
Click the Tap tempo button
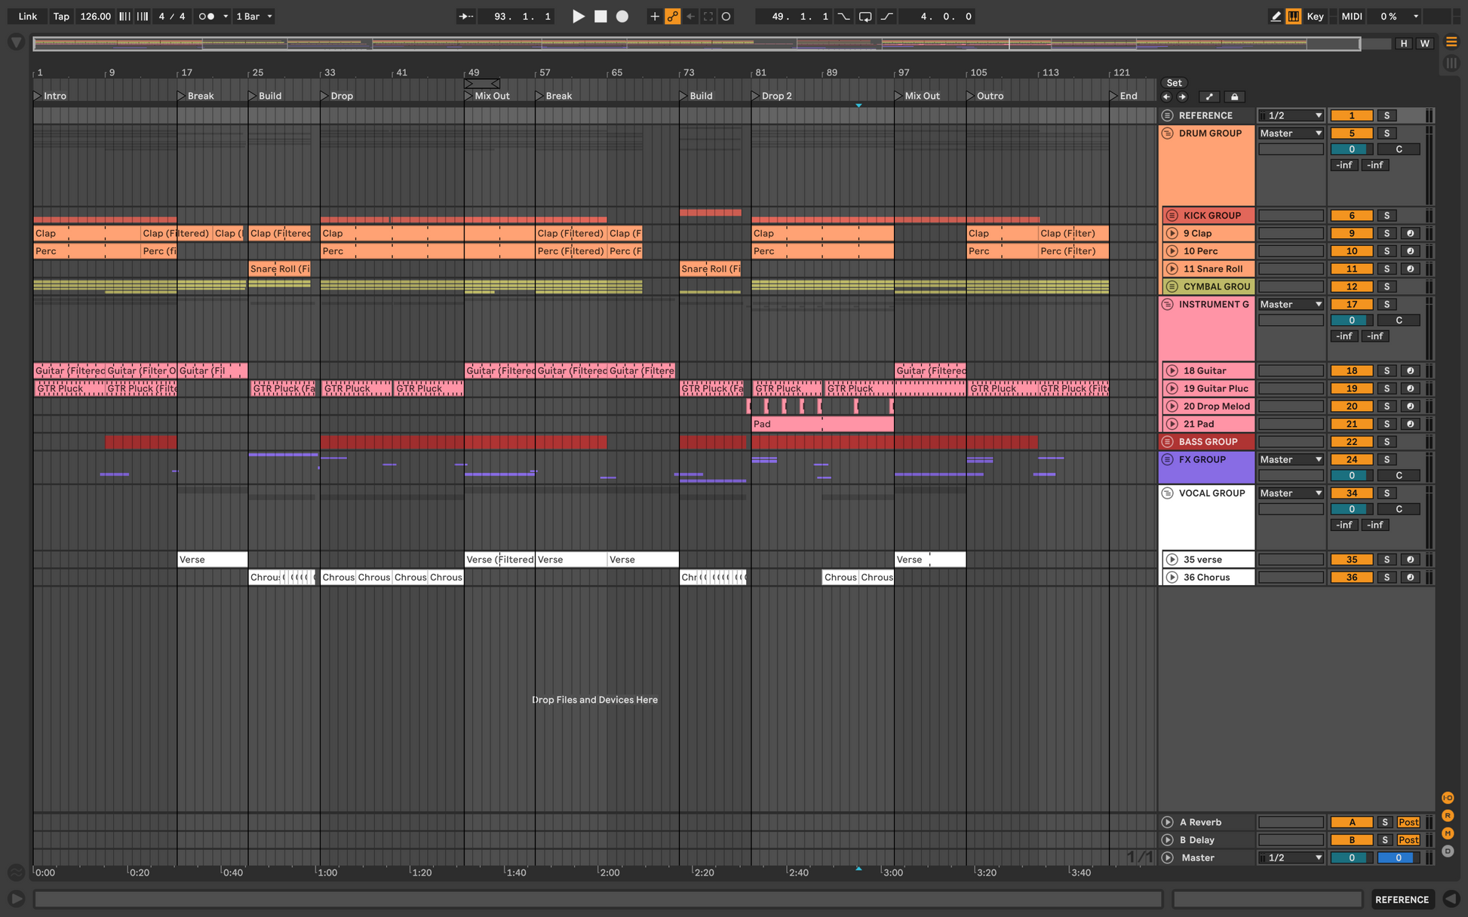coord(61,17)
